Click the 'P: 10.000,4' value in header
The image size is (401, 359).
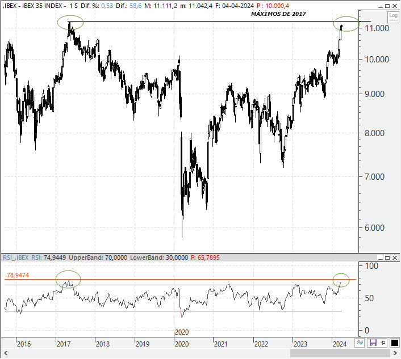273,6
